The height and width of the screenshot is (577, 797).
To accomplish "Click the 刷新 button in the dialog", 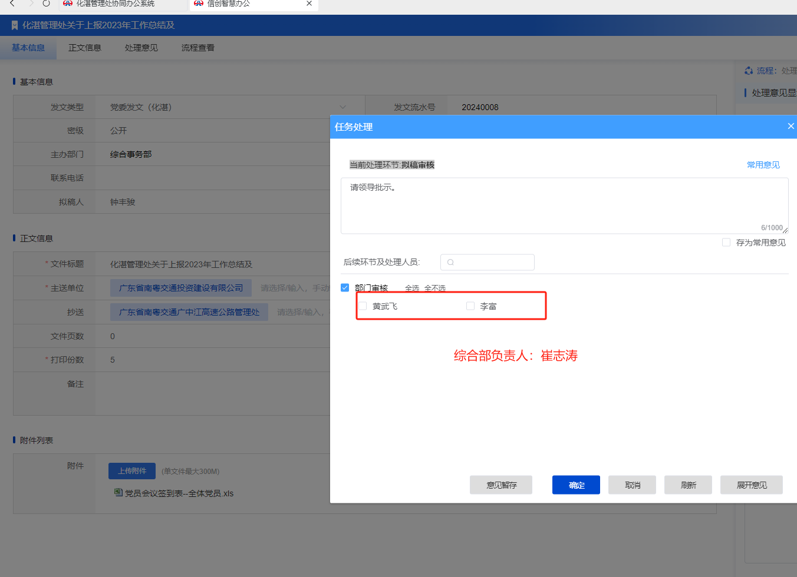I will point(688,485).
